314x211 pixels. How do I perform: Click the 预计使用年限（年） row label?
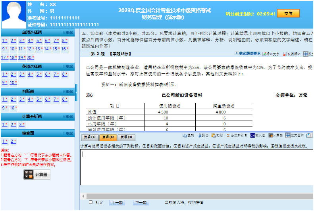pos(106,118)
